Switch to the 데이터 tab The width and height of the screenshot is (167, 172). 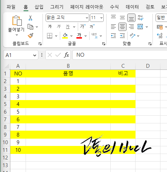[132, 7]
